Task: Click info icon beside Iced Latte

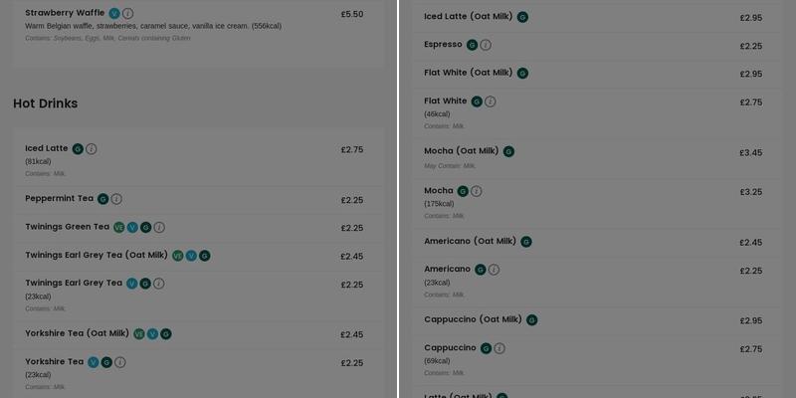Action: [92, 149]
